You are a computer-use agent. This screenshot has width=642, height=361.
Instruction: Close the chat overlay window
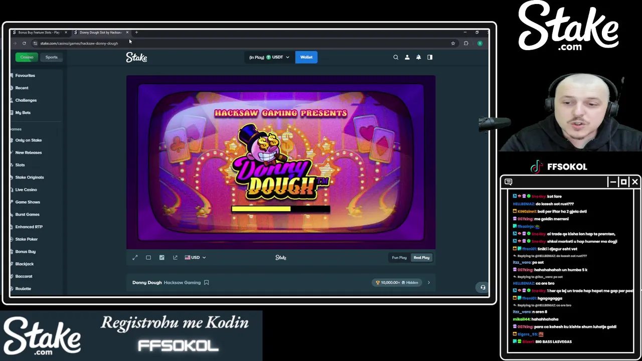click(x=634, y=182)
